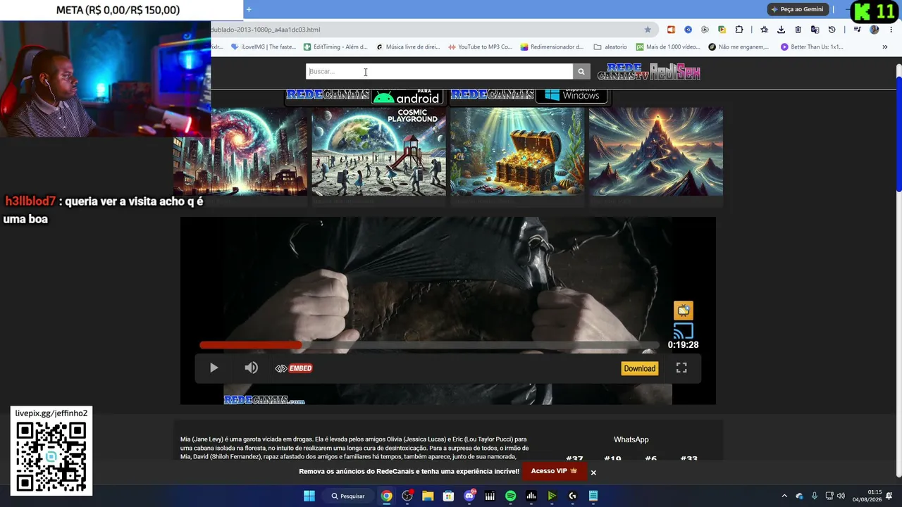Open Notepad from the taskbar
The image size is (902, 507).
coord(593,496)
